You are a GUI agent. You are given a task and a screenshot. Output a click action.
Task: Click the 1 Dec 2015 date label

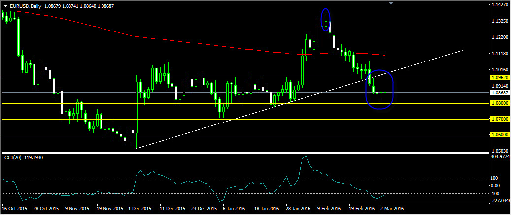click(140, 208)
